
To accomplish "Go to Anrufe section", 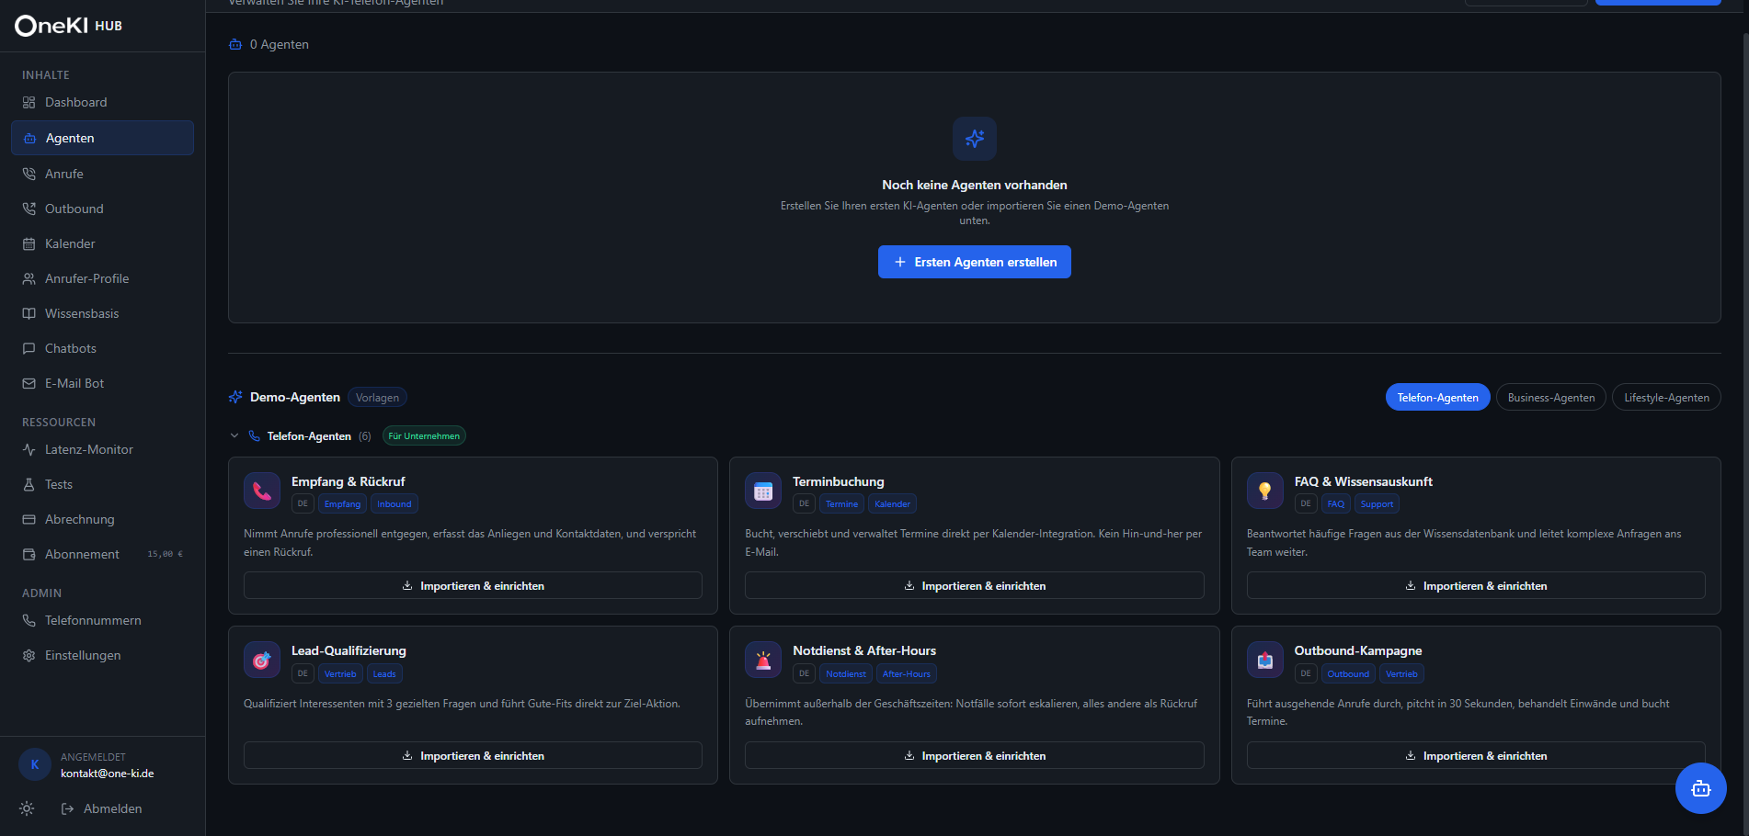I will (x=102, y=174).
